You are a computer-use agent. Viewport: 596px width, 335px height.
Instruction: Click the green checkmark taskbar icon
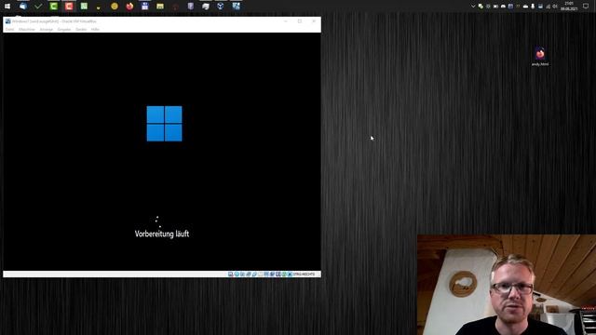pyautogui.click(x=38, y=7)
